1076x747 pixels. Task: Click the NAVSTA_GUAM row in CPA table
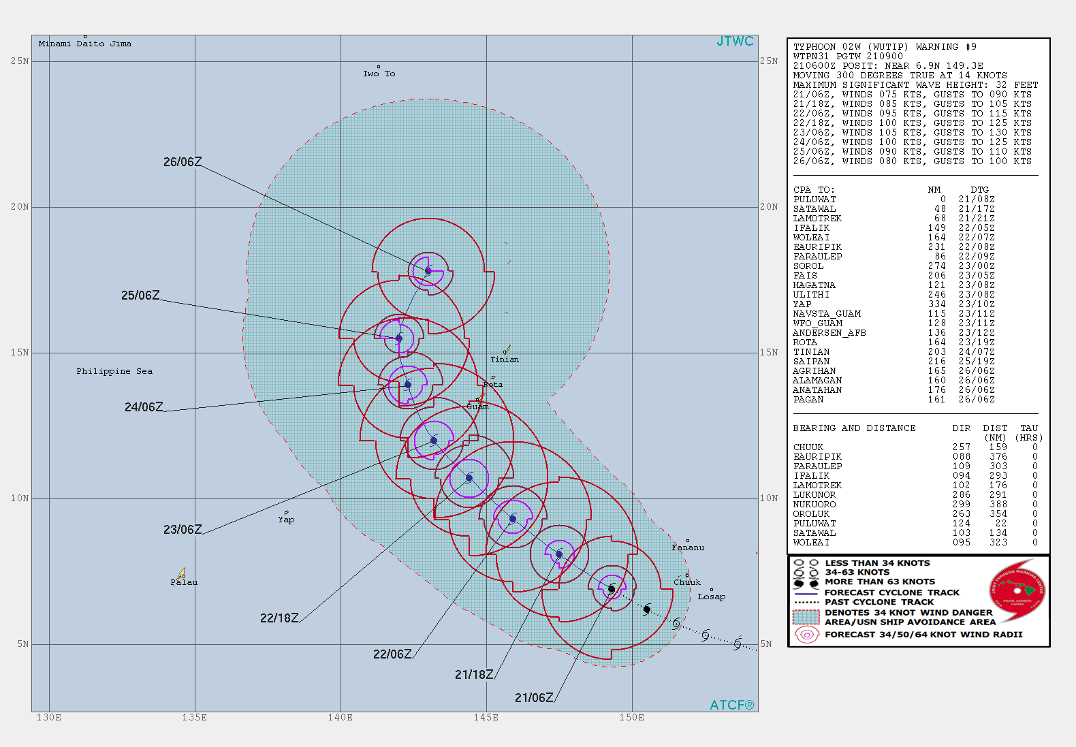click(894, 314)
